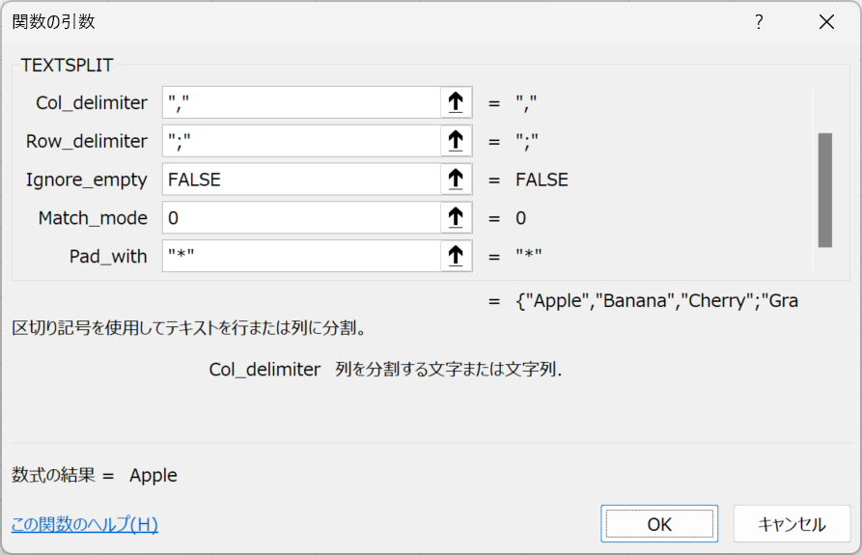The width and height of the screenshot is (862, 555).
Task: Place cursor in the Pad_with field
Action: [301, 256]
